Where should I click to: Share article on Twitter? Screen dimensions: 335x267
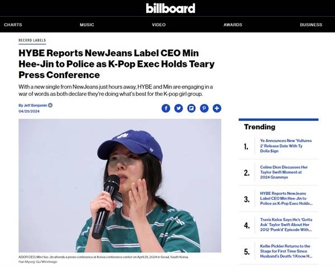click(x=179, y=108)
